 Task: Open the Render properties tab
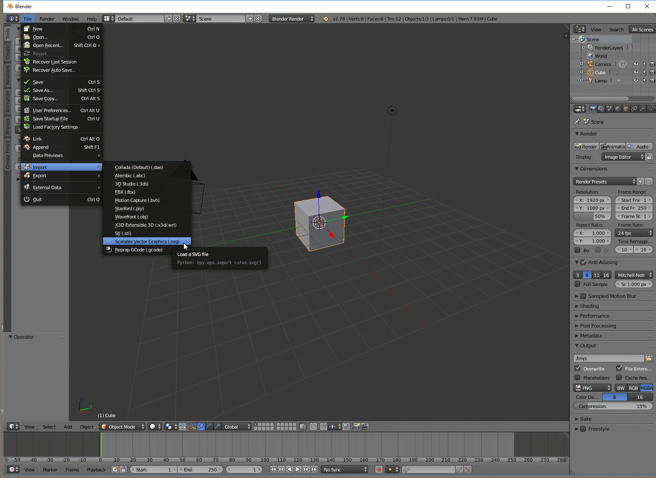coord(593,109)
